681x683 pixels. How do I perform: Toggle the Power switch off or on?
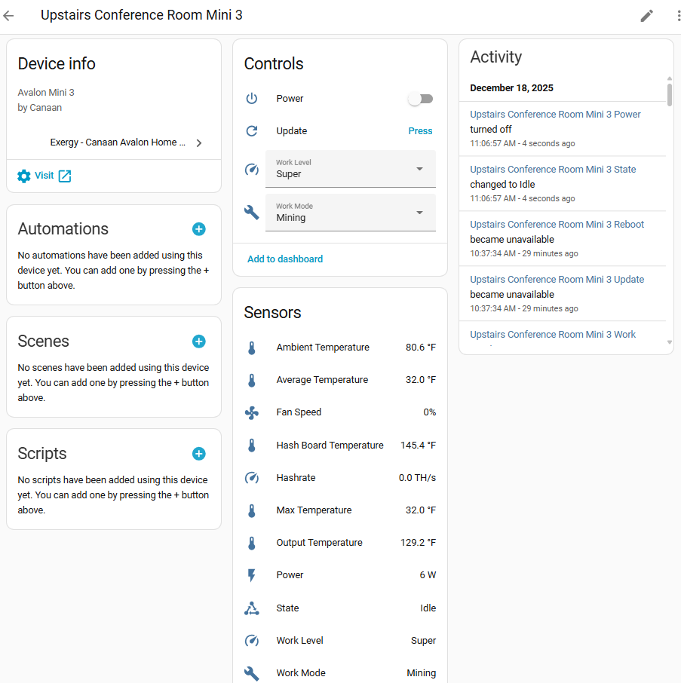tap(420, 98)
